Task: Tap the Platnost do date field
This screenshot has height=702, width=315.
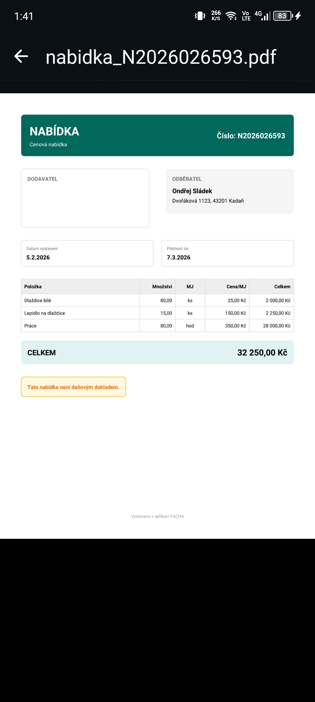Action: click(x=228, y=253)
